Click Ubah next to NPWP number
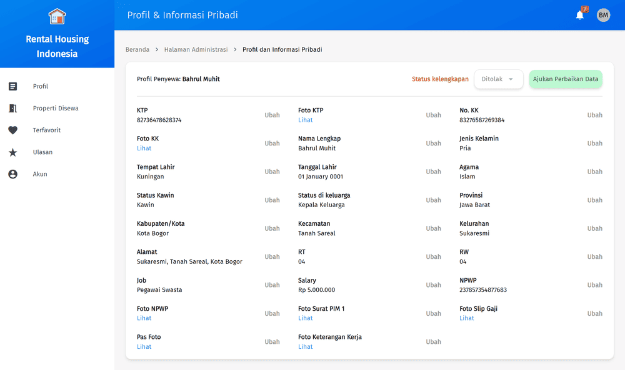 [x=594, y=285]
